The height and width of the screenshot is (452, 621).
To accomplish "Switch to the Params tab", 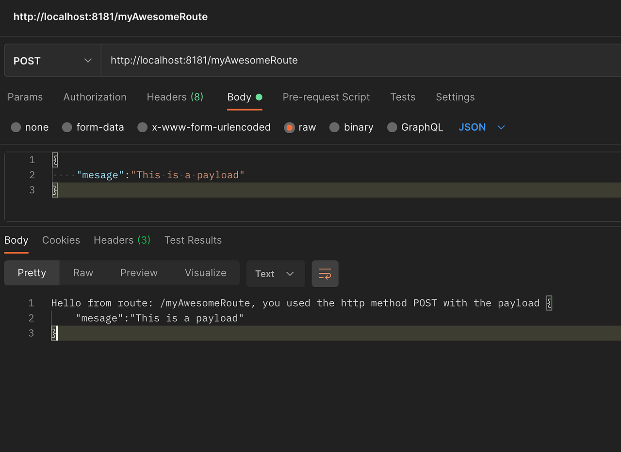I will click(25, 97).
